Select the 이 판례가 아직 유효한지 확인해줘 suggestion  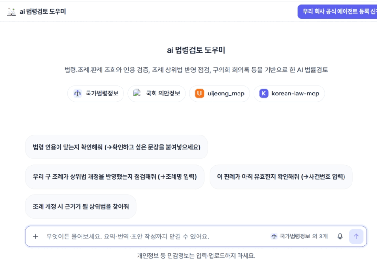281,177
